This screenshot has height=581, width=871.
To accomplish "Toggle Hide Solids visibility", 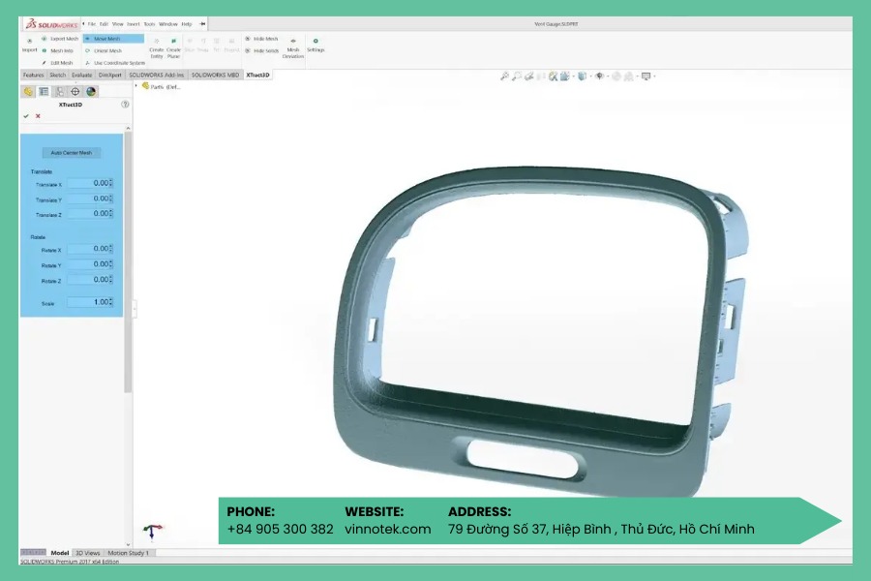I will coord(261,50).
